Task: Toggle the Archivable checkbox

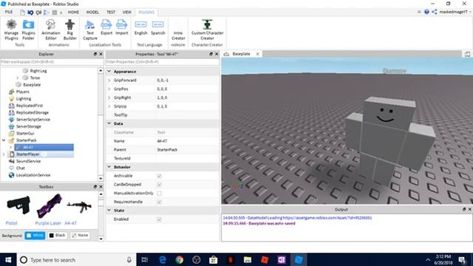Action: click(160, 176)
